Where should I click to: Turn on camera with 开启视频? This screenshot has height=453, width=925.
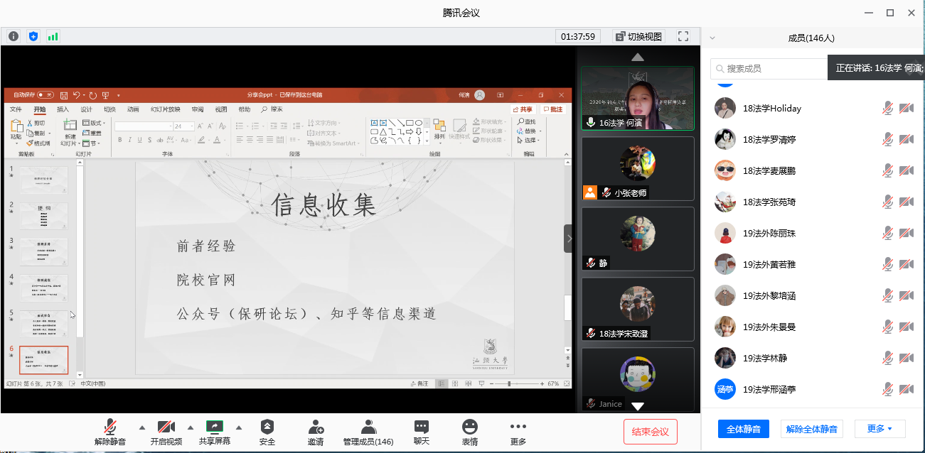pyautogui.click(x=166, y=432)
